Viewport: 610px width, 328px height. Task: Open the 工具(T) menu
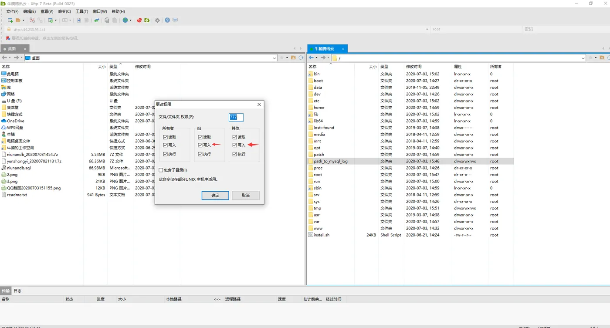pos(82,11)
